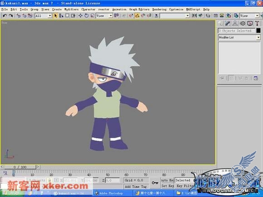Open the Rendering menu

159,10
